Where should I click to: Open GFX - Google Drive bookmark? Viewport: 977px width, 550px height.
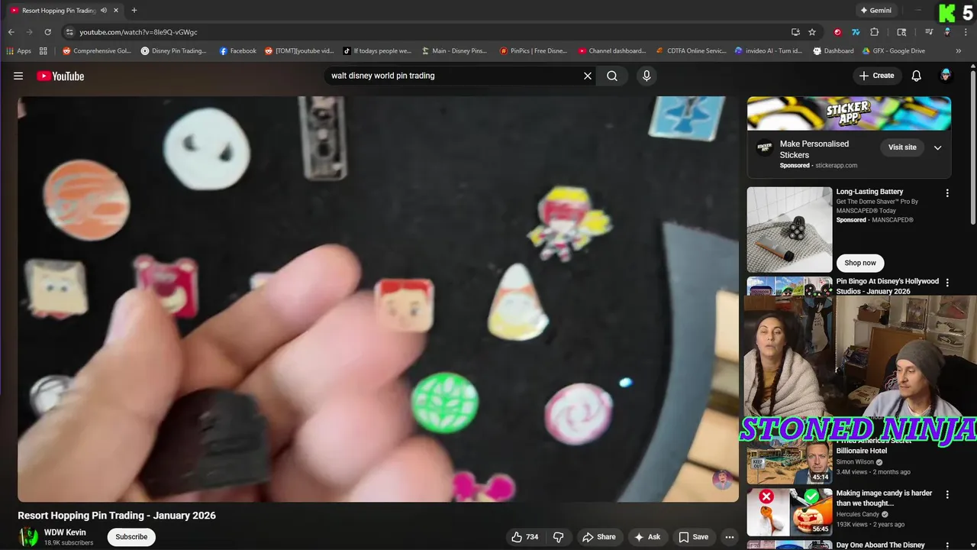[894, 51]
